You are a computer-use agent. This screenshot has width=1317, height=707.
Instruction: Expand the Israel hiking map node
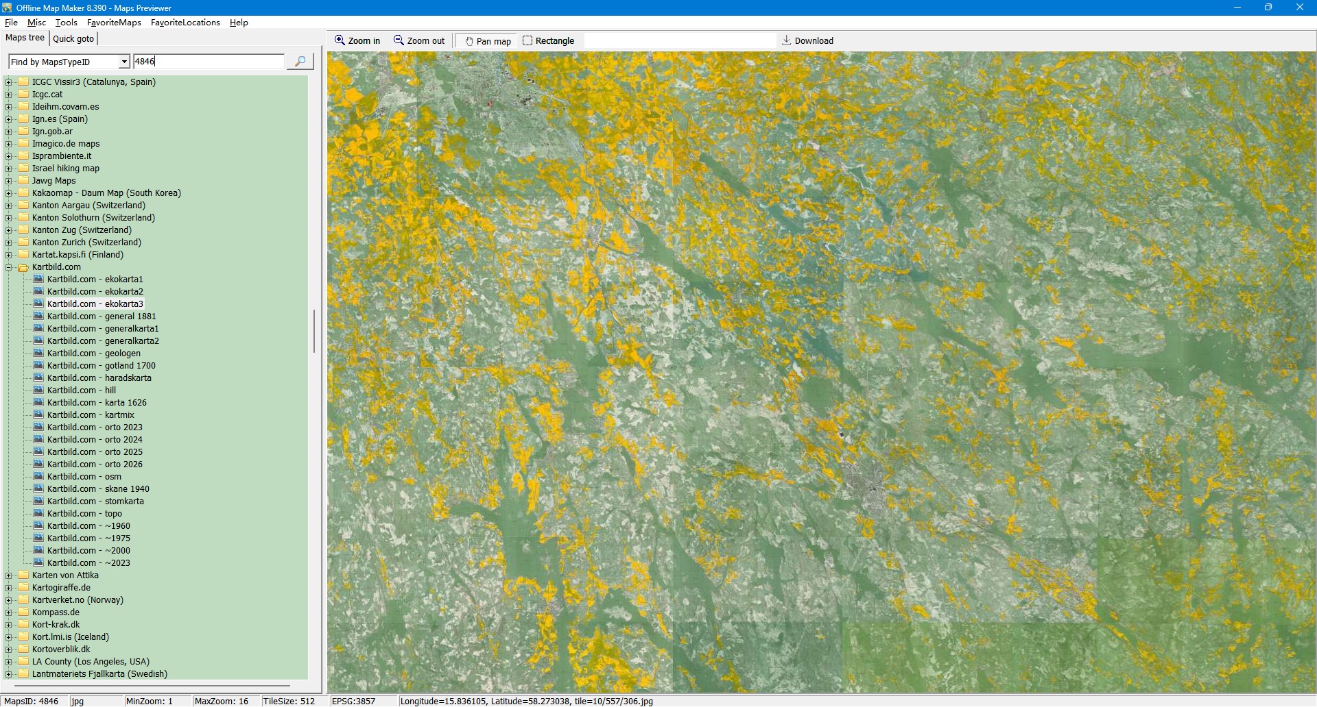[9, 169]
